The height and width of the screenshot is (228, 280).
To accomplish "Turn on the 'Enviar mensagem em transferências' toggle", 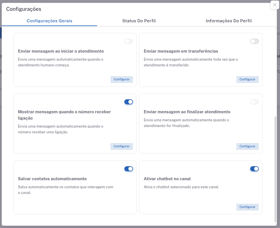I will pos(254,41).
